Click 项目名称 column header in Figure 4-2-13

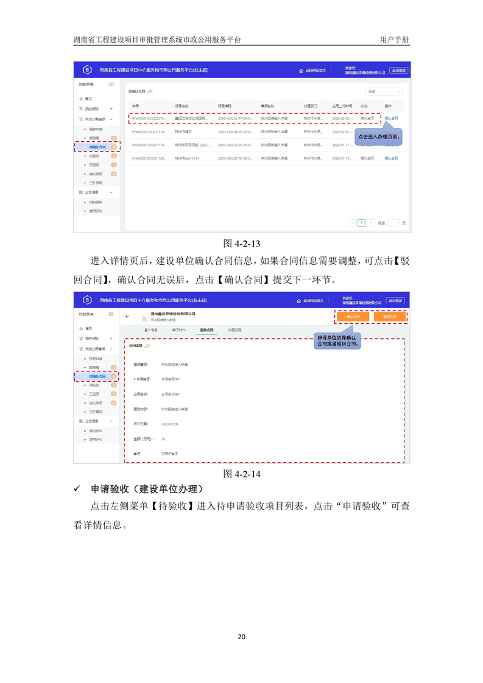182,106
